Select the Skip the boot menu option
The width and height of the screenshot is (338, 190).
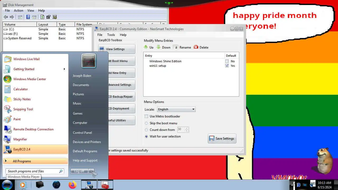[147, 123]
